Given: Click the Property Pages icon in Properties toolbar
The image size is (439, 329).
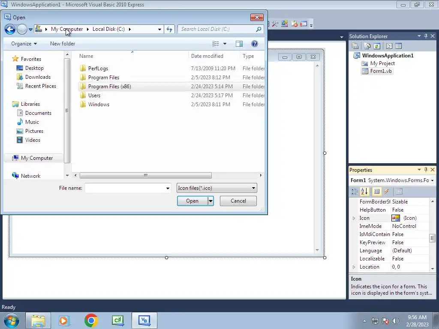Looking at the screenshot, I should pyautogui.click(x=399, y=191).
